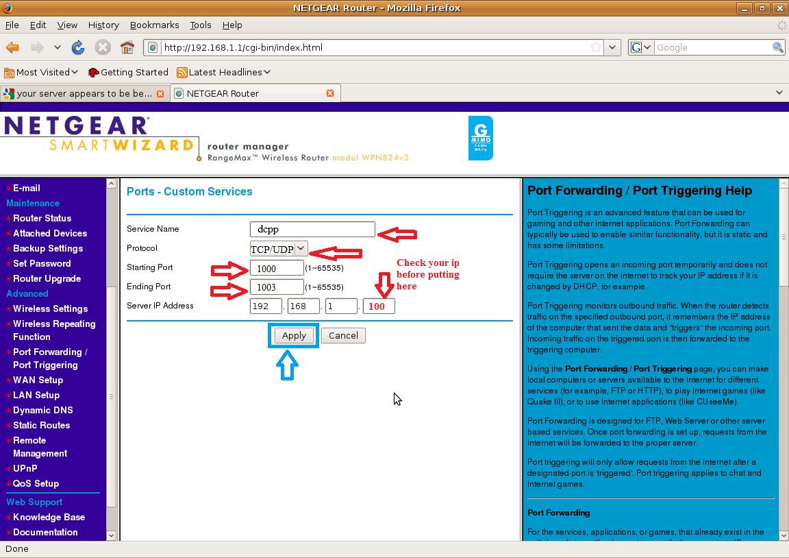Image resolution: width=789 pixels, height=558 pixels.
Task: Click inside the Google search box
Action: click(x=712, y=47)
